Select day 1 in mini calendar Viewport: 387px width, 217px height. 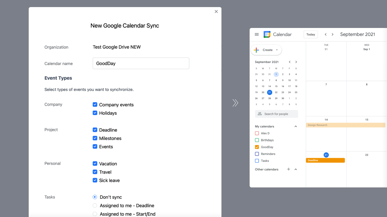click(276, 74)
